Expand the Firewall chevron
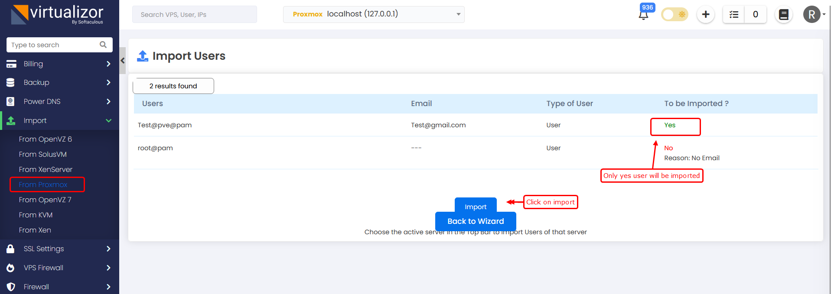 click(x=108, y=287)
